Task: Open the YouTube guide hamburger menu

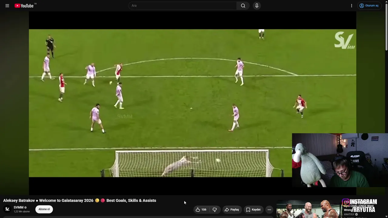Action: click(x=7, y=6)
